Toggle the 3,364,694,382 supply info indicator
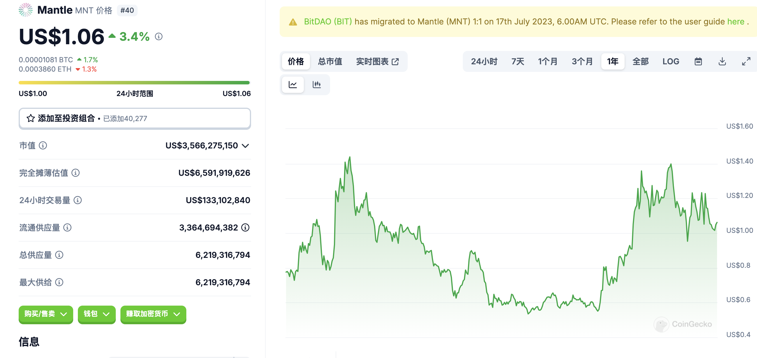The width and height of the screenshot is (757, 358). pos(246,228)
